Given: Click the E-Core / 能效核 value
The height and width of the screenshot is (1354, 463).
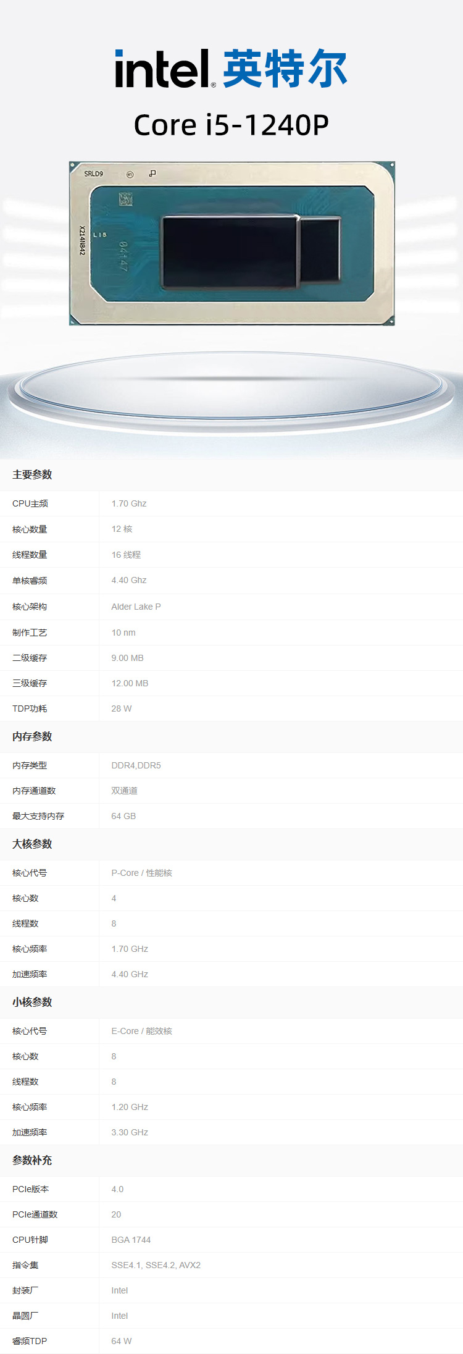Looking at the screenshot, I should pyautogui.click(x=141, y=1031).
